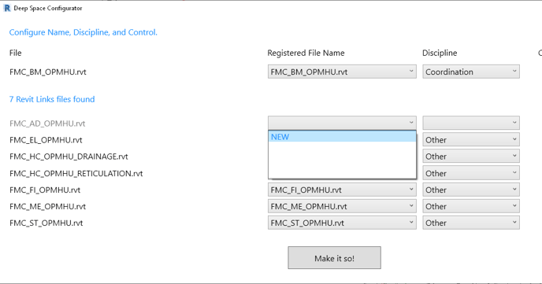This screenshot has width=542, height=284.
Task: Open registered name dropdown showing FMC_FI_OPMHU.rvt
Action: point(342,190)
